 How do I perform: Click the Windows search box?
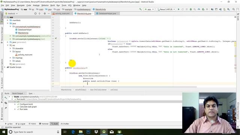click(34, 132)
